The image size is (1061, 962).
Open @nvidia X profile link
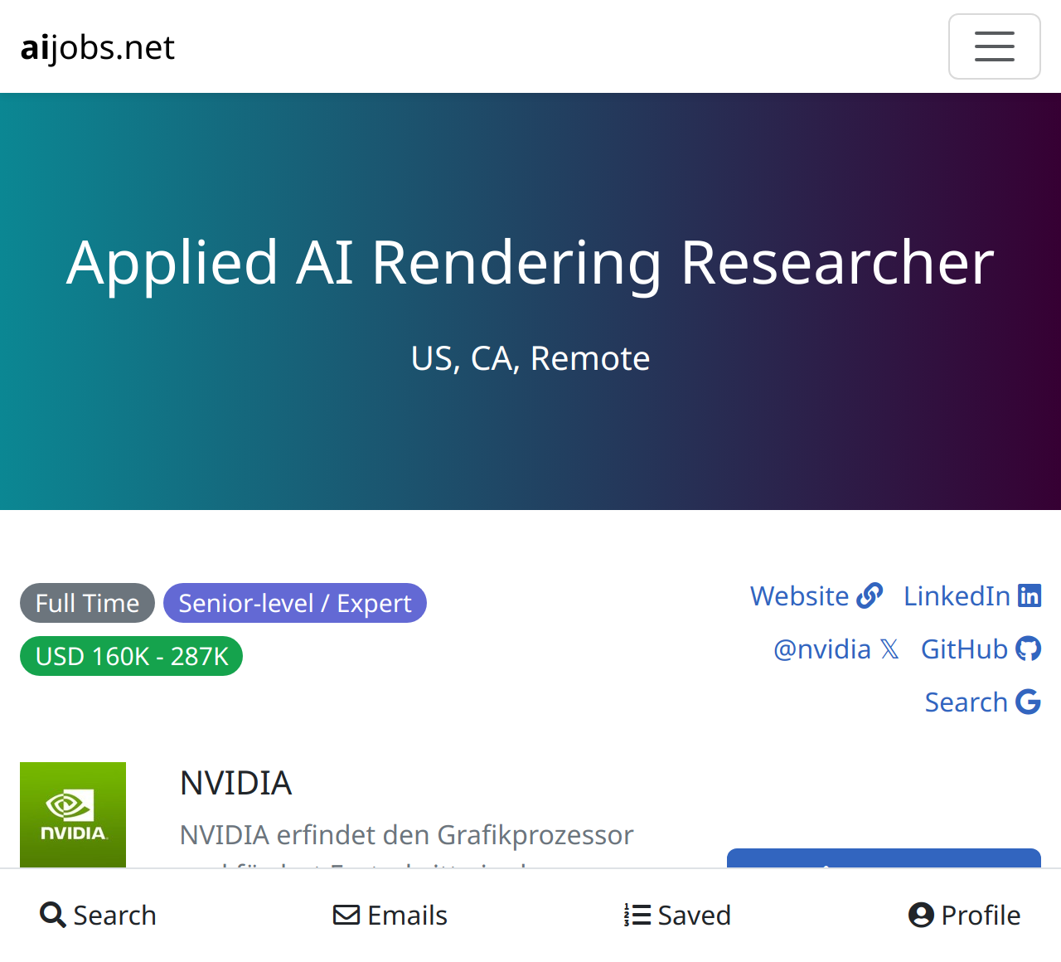point(836,649)
